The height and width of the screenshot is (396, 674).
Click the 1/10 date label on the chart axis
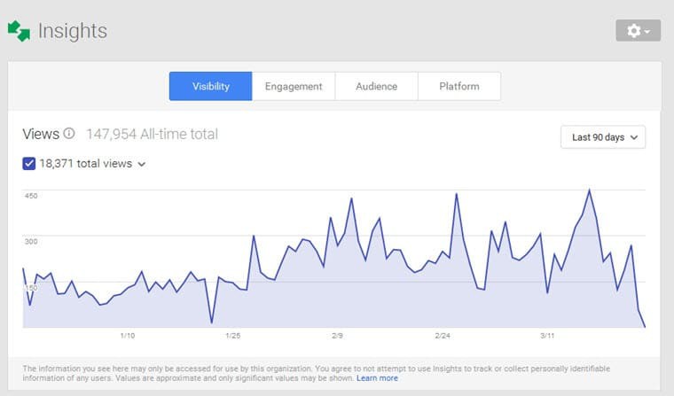coord(127,337)
